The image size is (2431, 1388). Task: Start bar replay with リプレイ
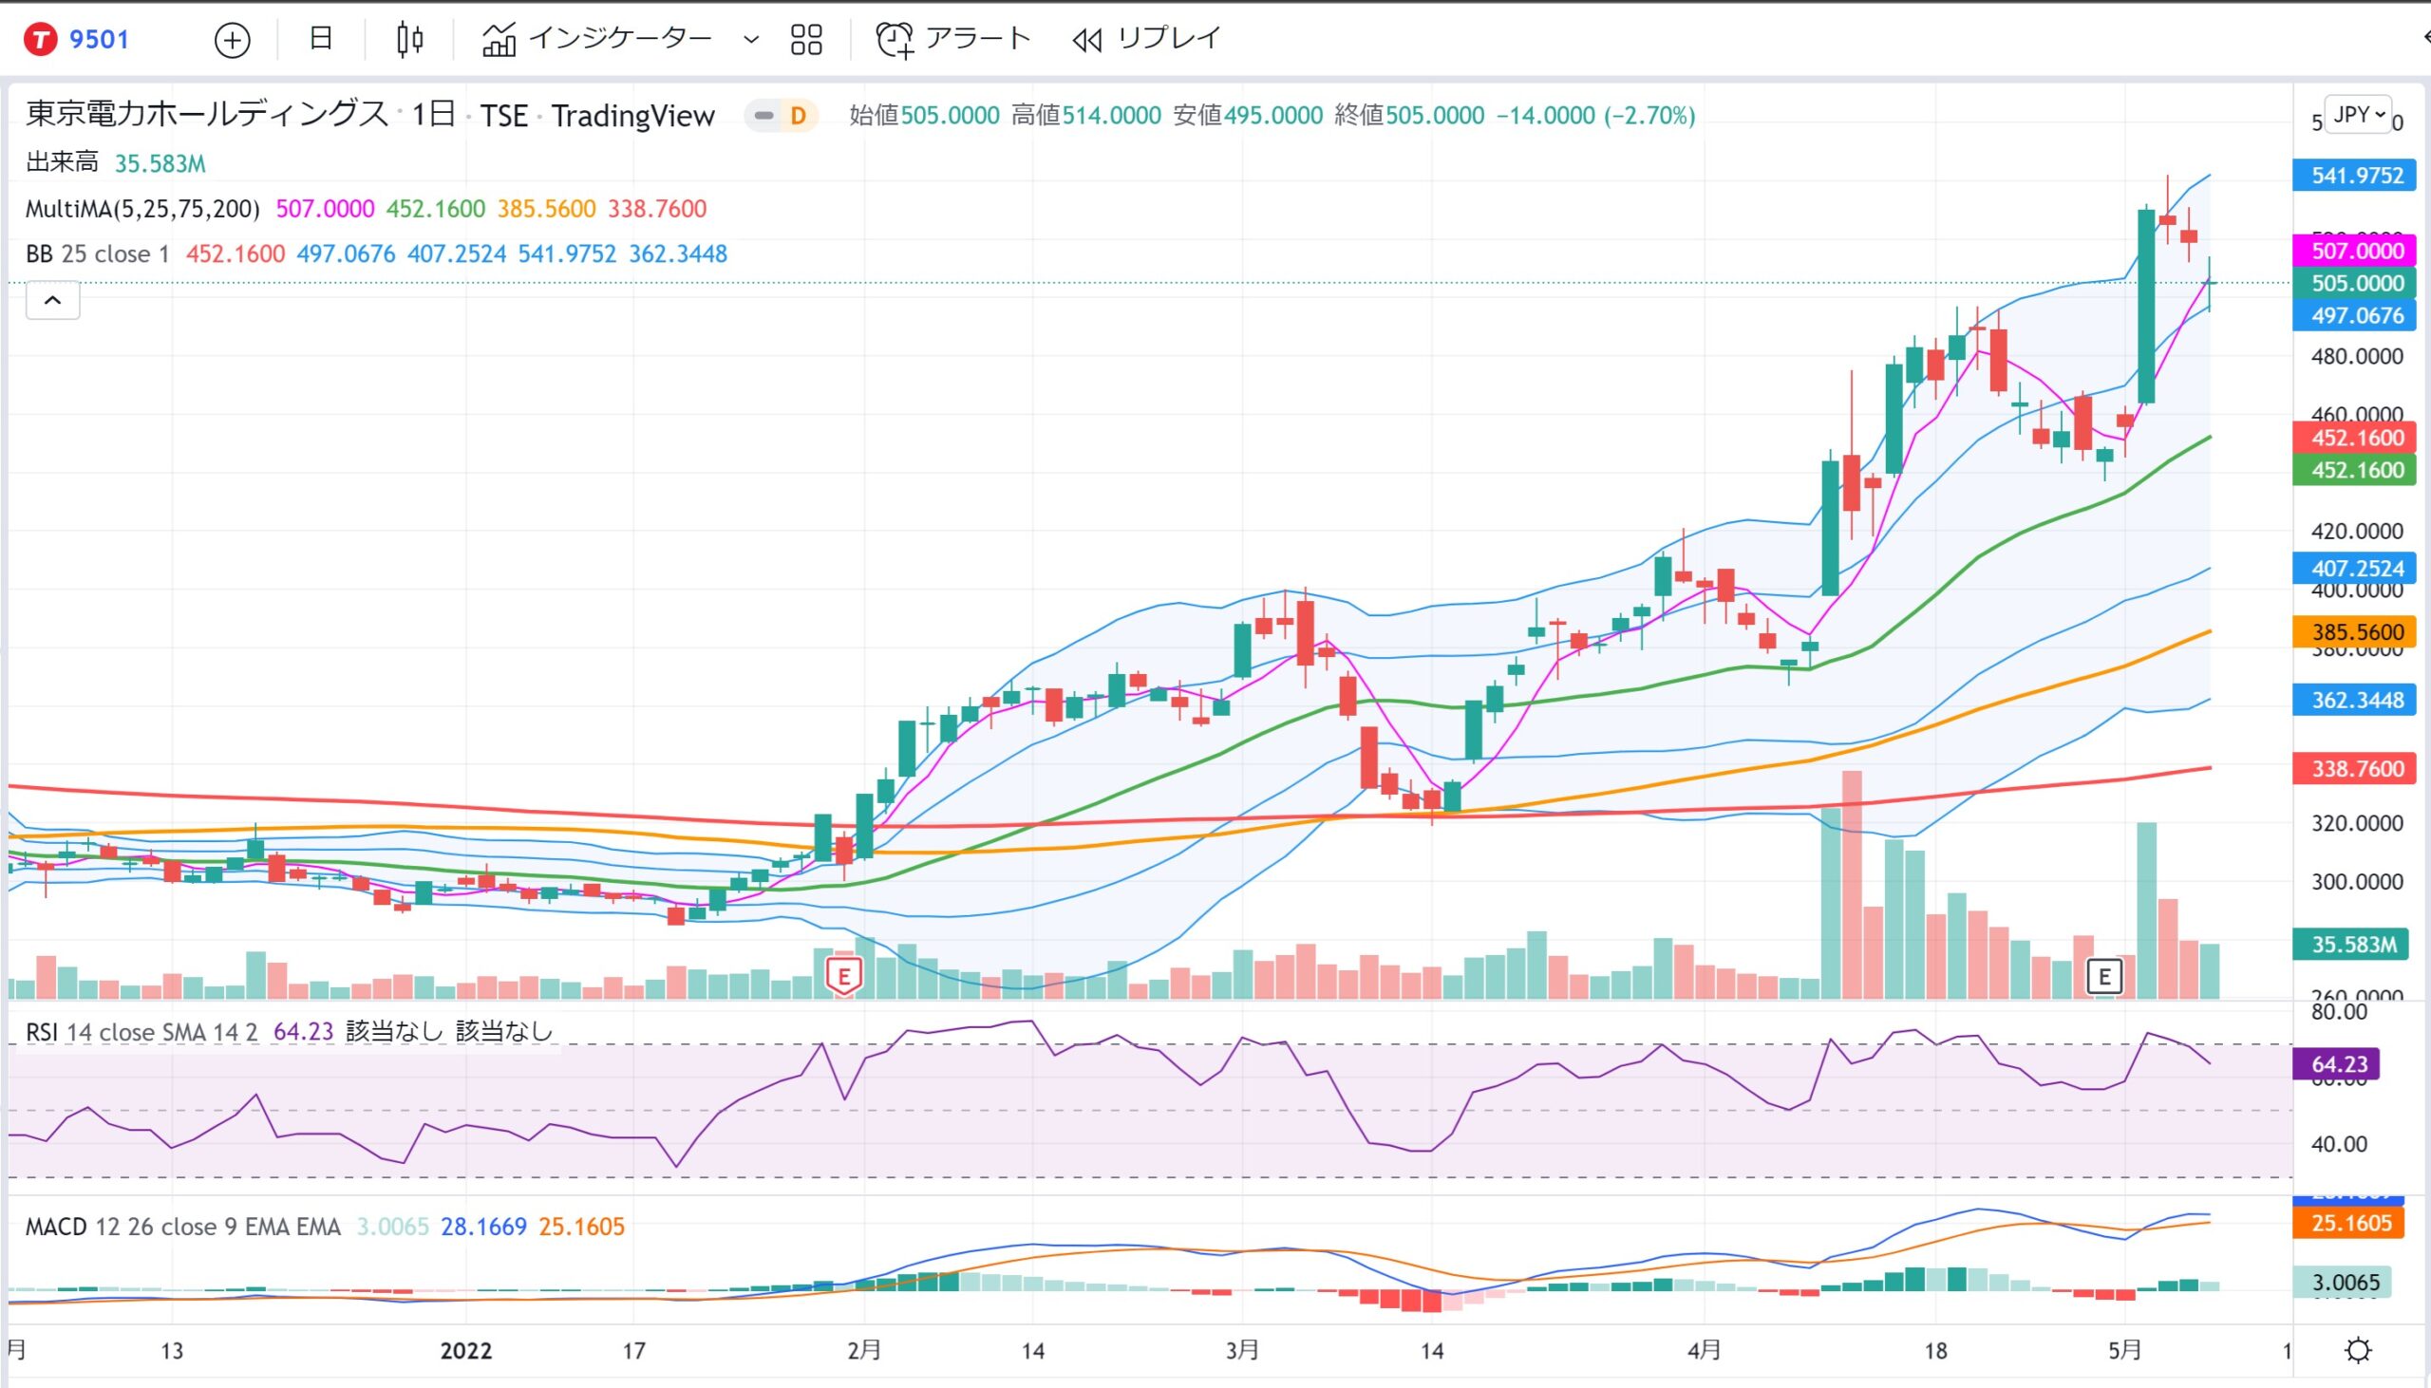point(1147,39)
